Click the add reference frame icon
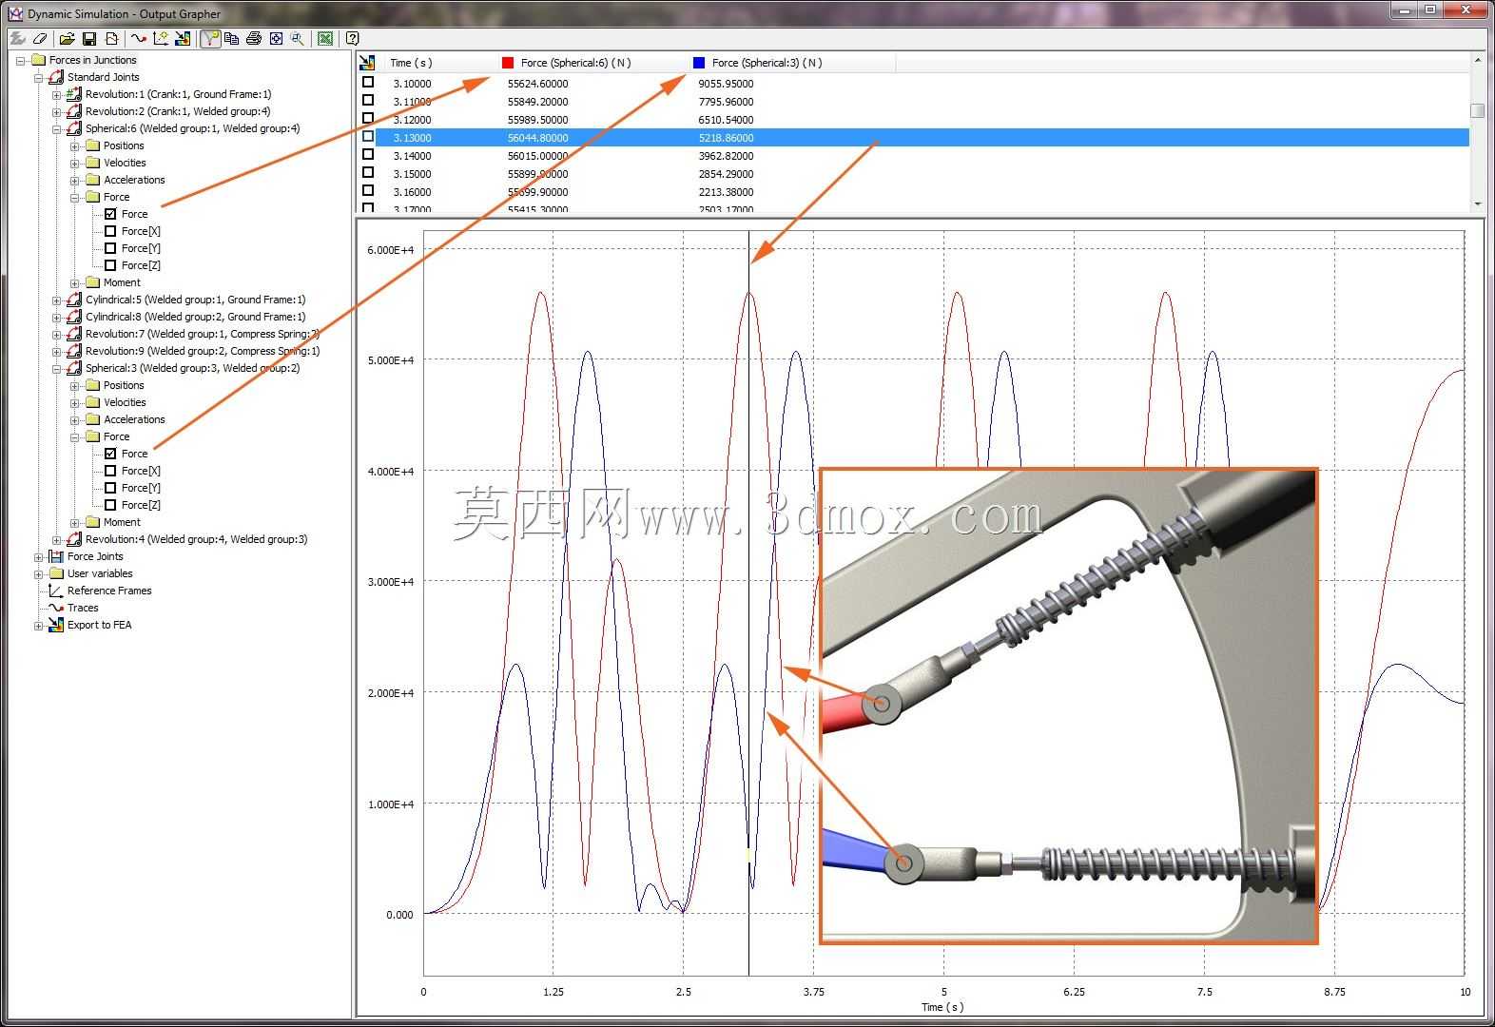The image size is (1495, 1027). point(161,39)
